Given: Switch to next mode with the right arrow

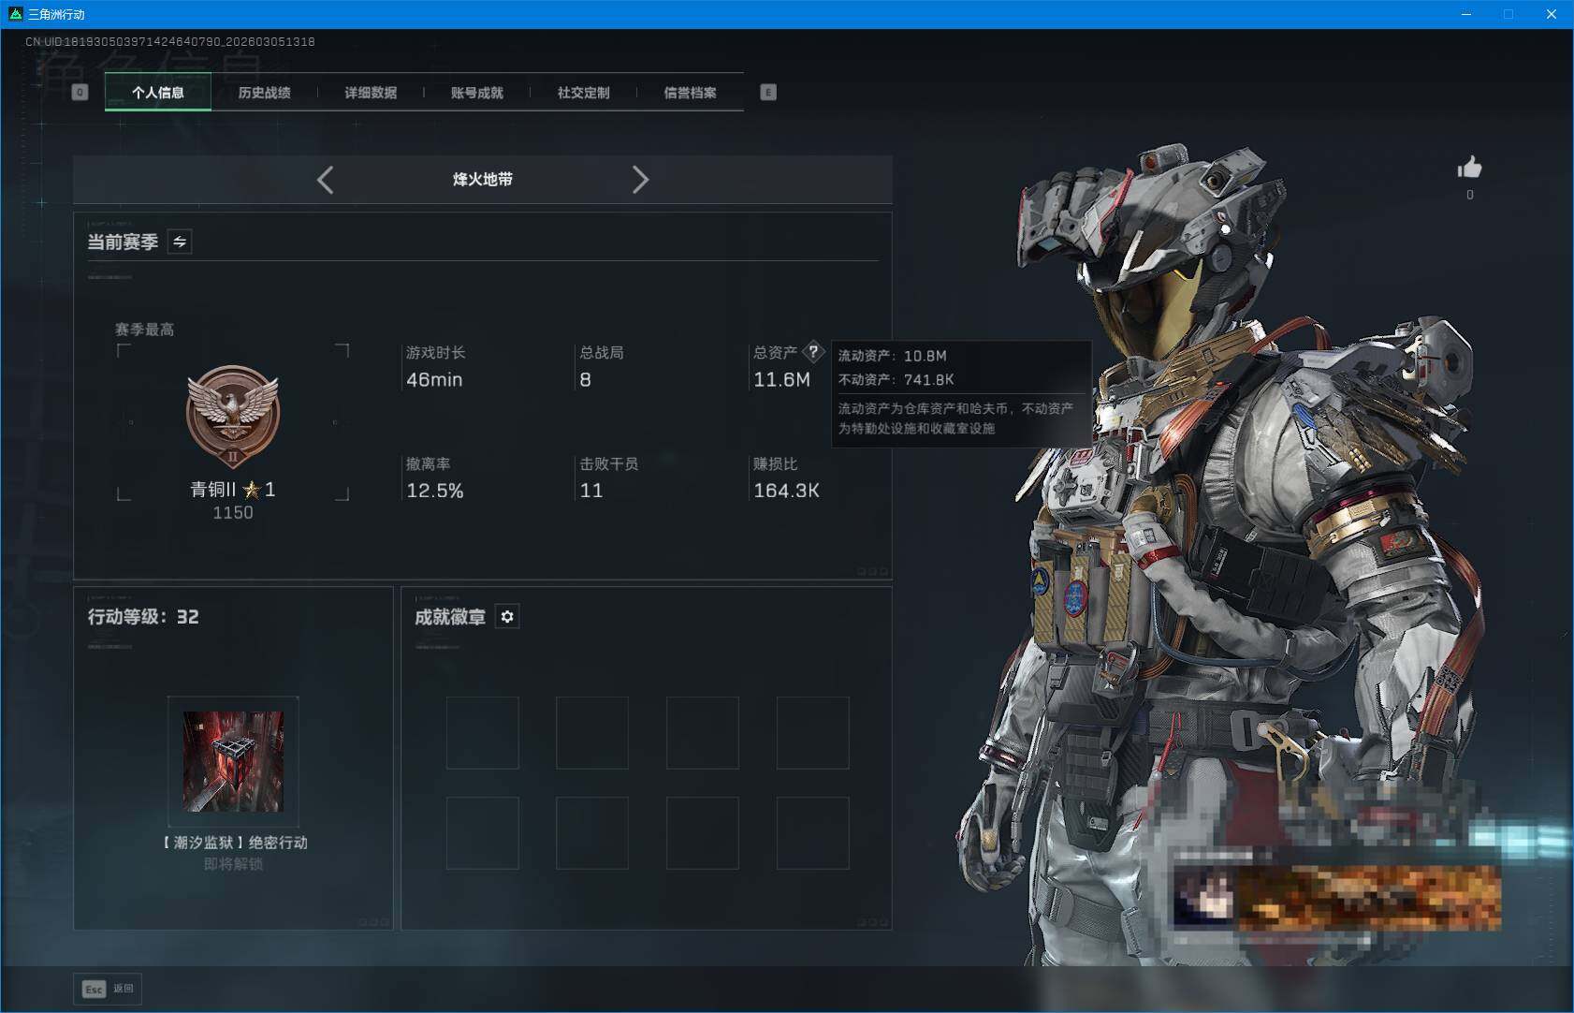Looking at the screenshot, I should pyautogui.click(x=642, y=180).
